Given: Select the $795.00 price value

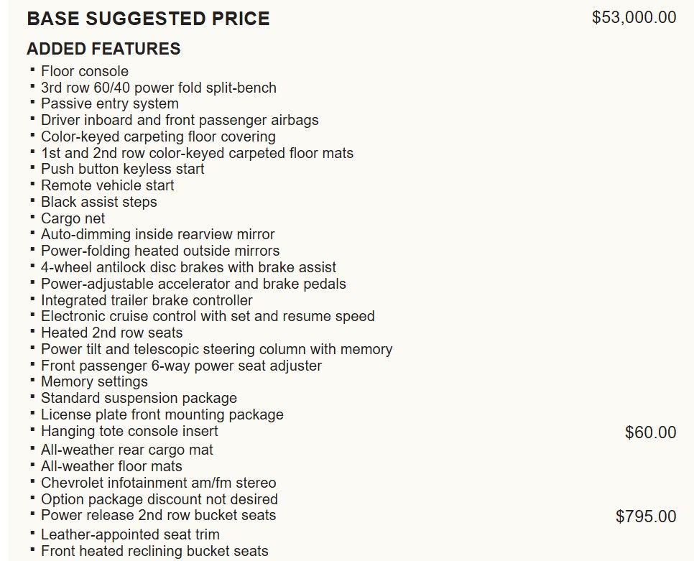Looking at the screenshot, I should [x=646, y=516].
